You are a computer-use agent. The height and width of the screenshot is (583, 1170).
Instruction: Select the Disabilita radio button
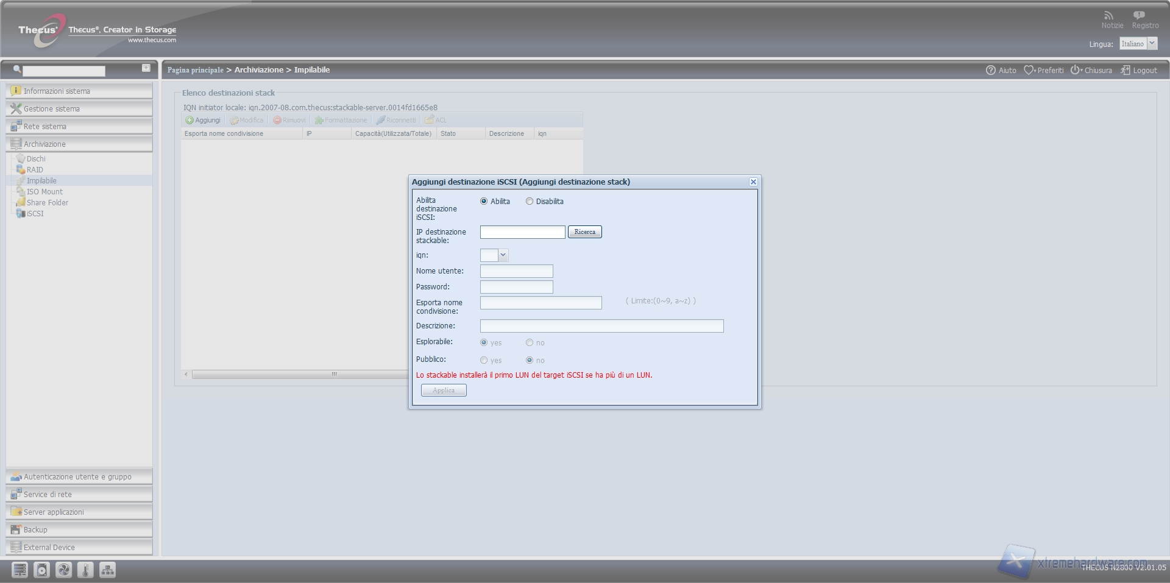tap(529, 201)
